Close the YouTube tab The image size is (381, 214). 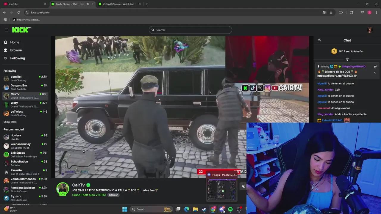click(x=45, y=4)
